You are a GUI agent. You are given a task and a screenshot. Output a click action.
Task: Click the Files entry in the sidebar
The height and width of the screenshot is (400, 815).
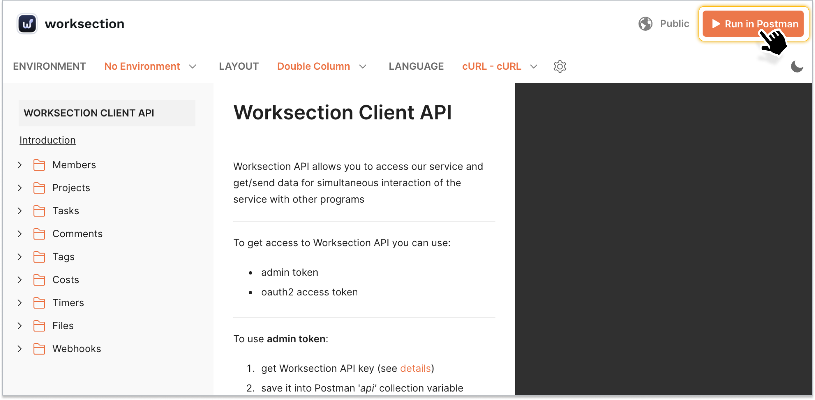(x=63, y=326)
